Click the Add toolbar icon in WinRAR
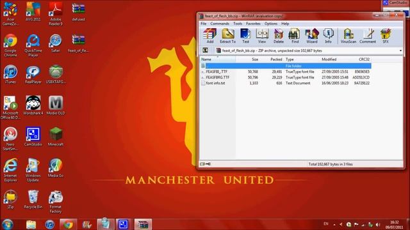 pyautogui.click(x=210, y=36)
